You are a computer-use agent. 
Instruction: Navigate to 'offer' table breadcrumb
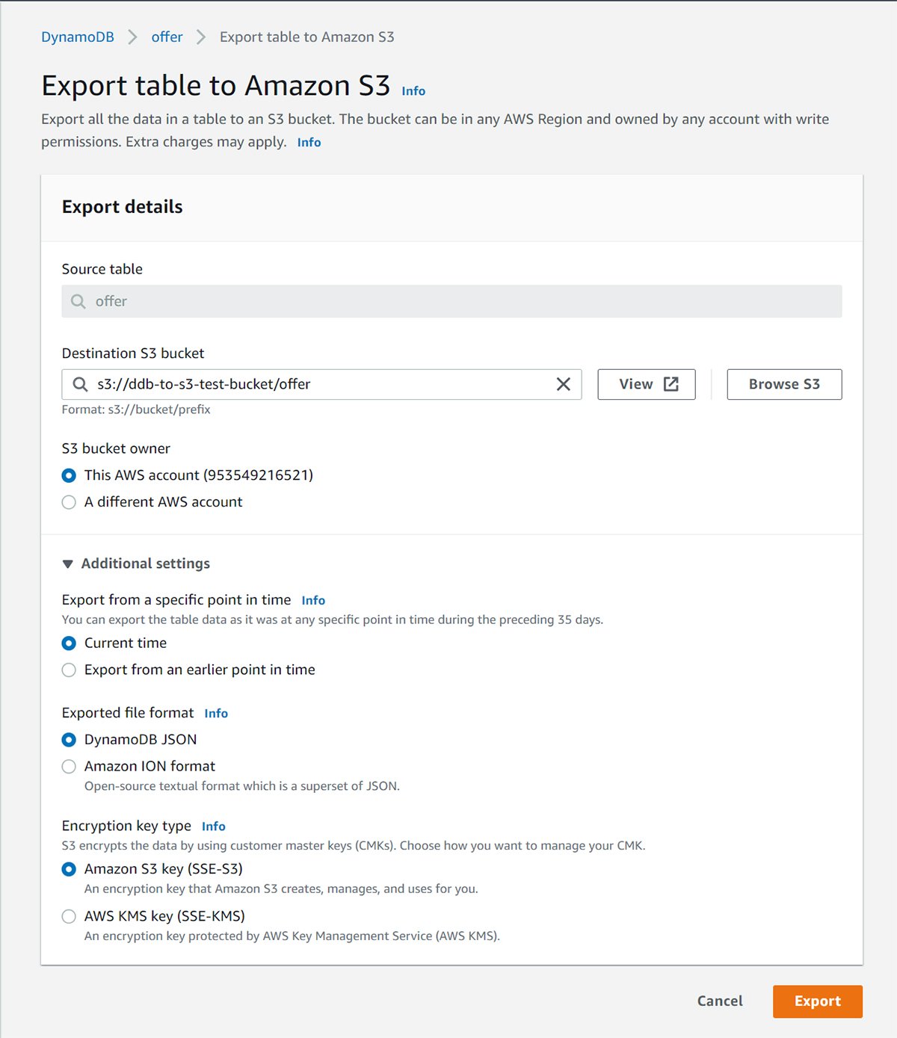167,37
